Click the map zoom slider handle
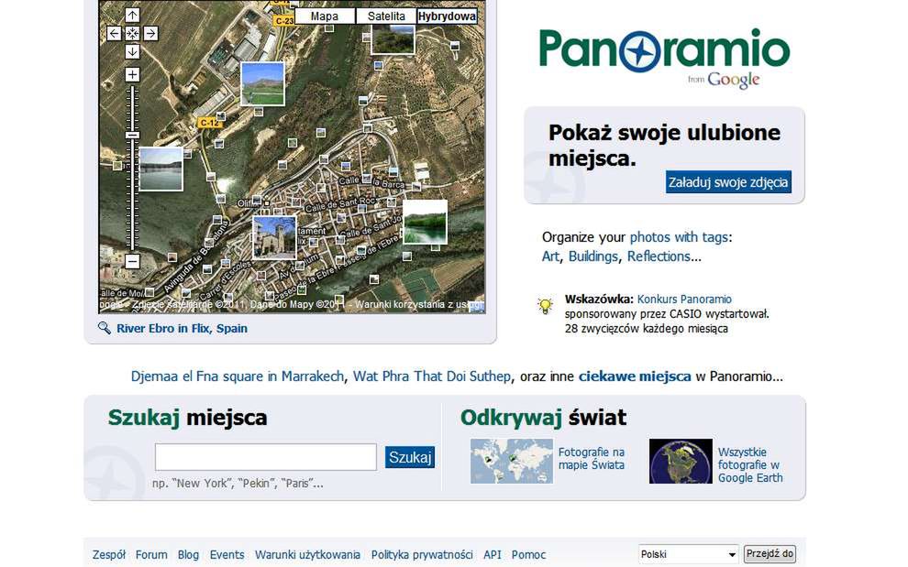This screenshot has width=908, height=567. [x=133, y=136]
